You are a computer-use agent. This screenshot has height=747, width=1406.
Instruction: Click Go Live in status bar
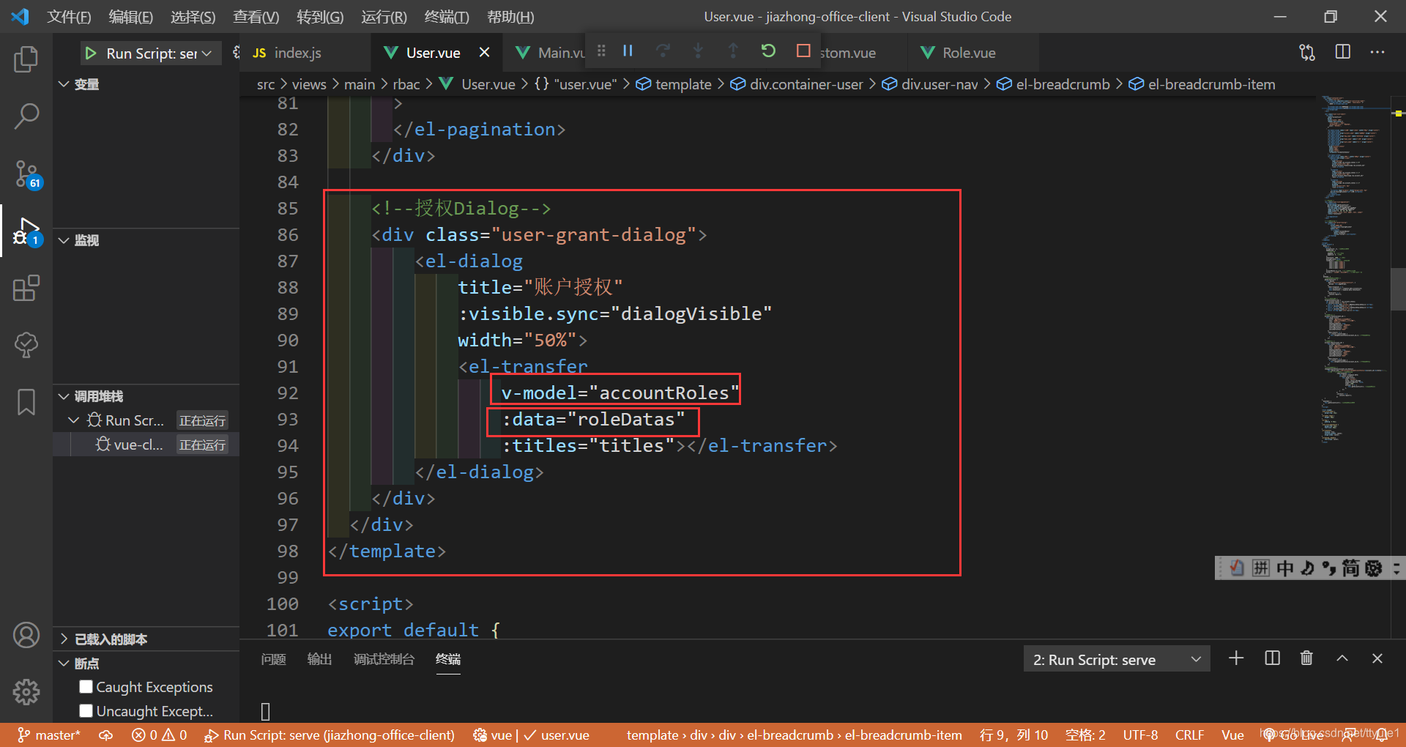pyautogui.click(x=1292, y=735)
